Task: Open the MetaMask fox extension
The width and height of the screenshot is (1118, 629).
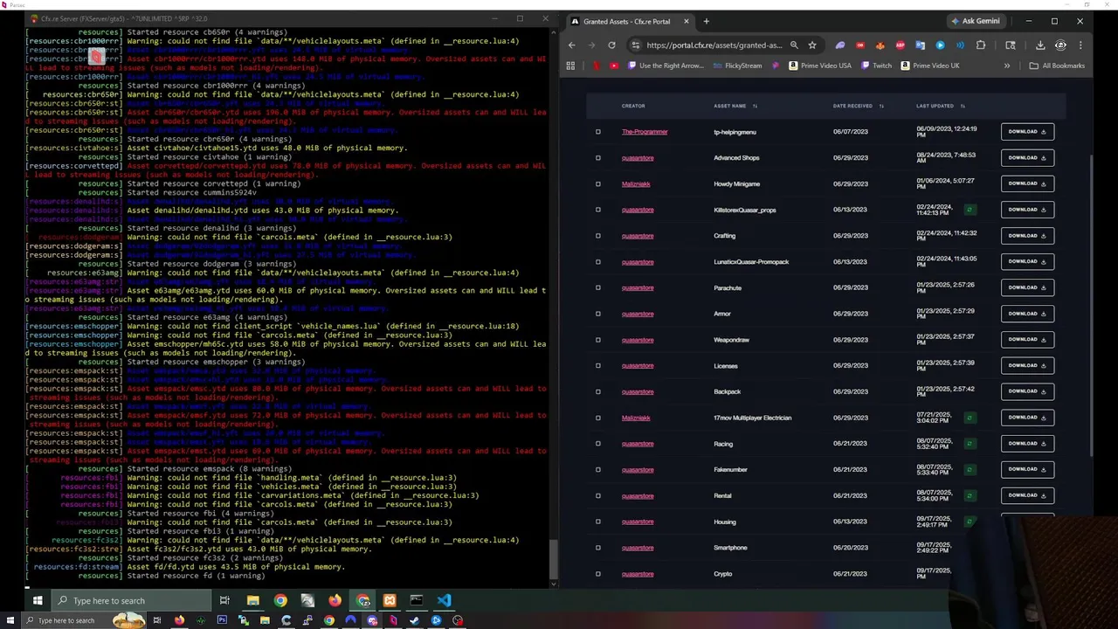Action: click(880, 45)
